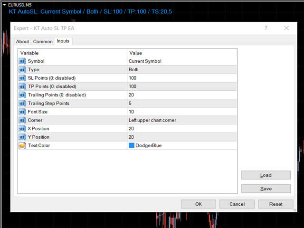The width and height of the screenshot is (304, 228).
Task: Click the Load button
Action: pos(266,175)
